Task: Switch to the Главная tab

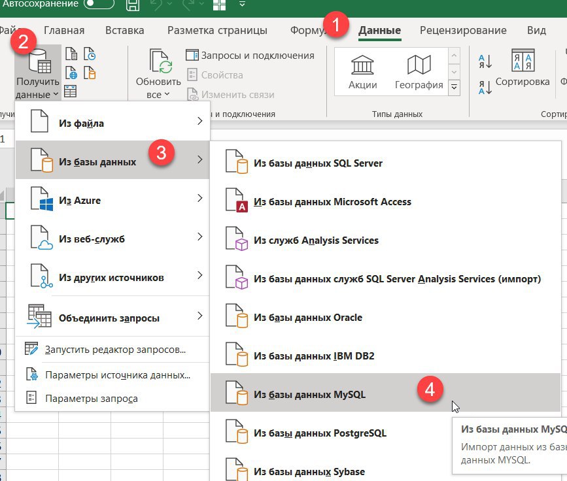Action: (x=64, y=30)
